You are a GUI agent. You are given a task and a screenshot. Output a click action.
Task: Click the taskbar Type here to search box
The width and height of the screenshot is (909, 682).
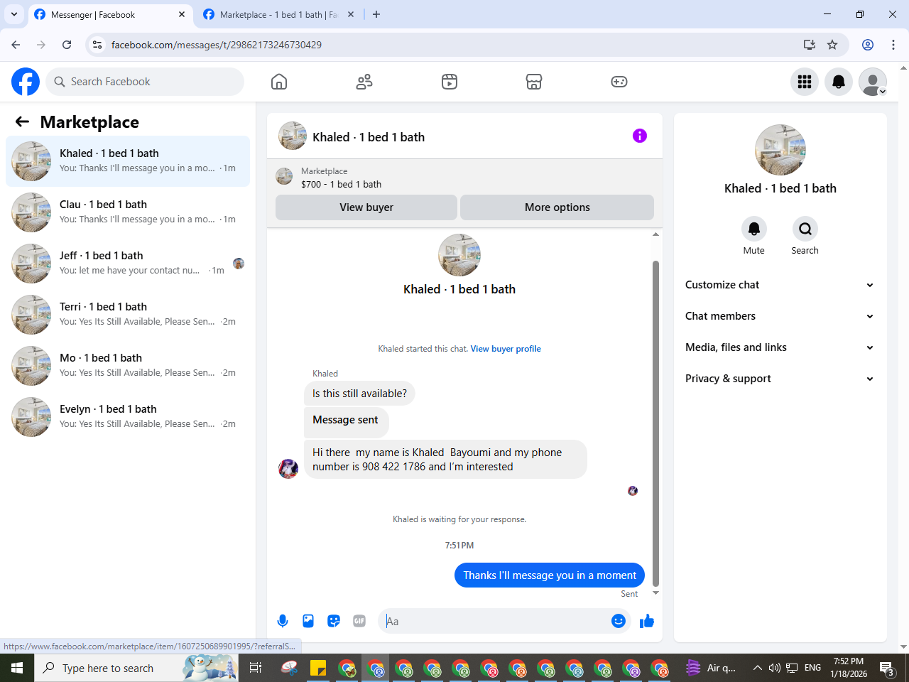tap(136, 668)
